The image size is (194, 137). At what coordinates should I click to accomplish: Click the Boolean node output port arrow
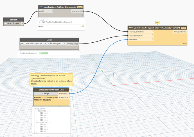click(22, 24)
